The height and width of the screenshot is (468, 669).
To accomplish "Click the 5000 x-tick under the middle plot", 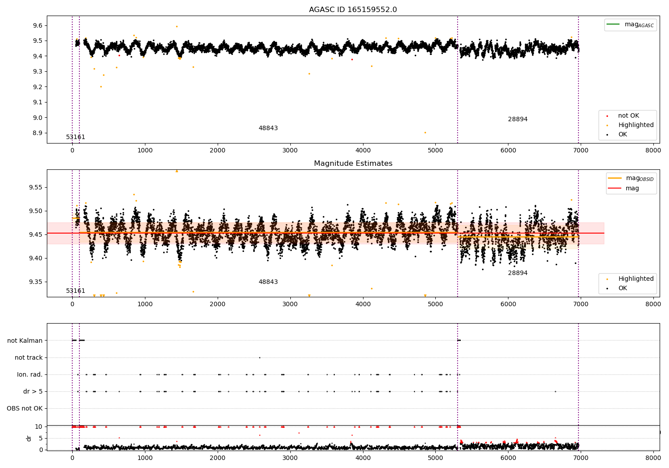I will tap(435, 304).
